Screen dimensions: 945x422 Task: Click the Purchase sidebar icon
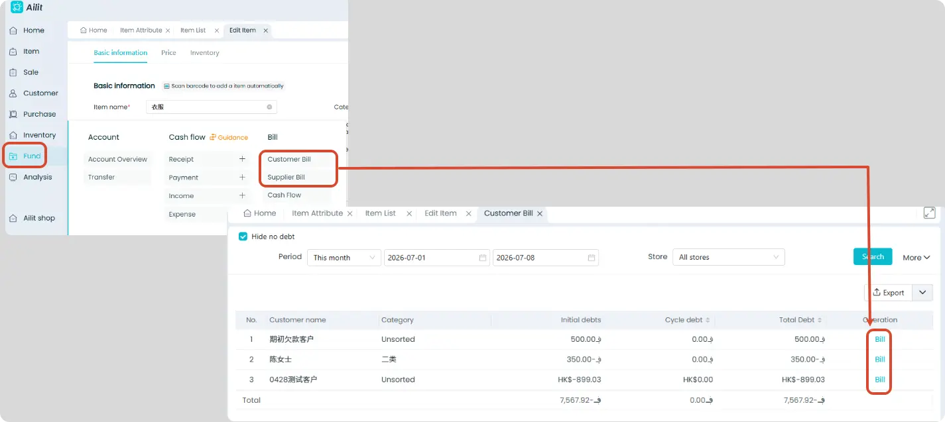point(13,114)
